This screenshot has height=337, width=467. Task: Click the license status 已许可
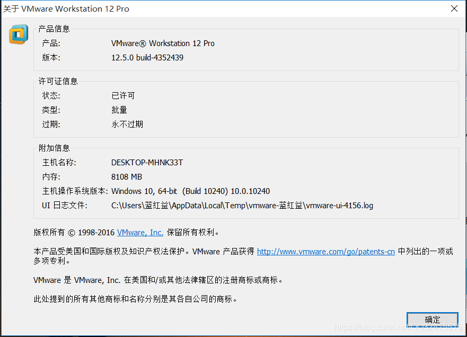pos(123,95)
